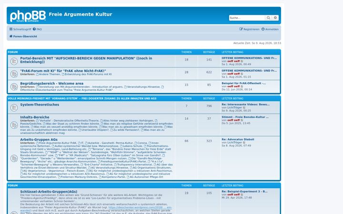
Task: Open last post in FrAK-Forum mit KI row
Action: (249, 70)
